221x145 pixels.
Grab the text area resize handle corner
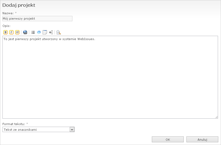(x=216, y=117)
